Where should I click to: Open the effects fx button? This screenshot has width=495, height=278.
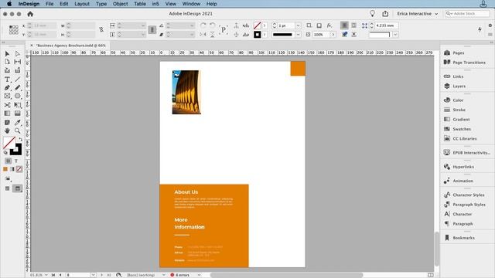[329, 25]
